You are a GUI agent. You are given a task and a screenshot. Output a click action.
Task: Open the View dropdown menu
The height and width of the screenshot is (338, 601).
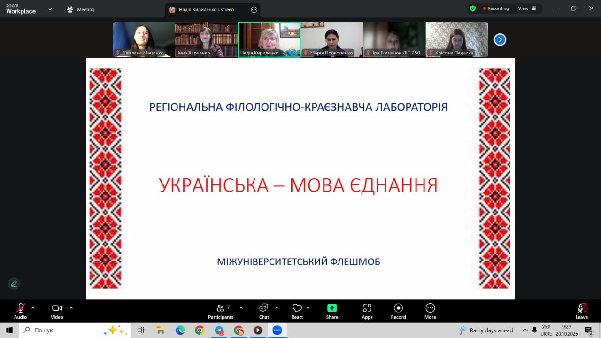coord(526,8)
